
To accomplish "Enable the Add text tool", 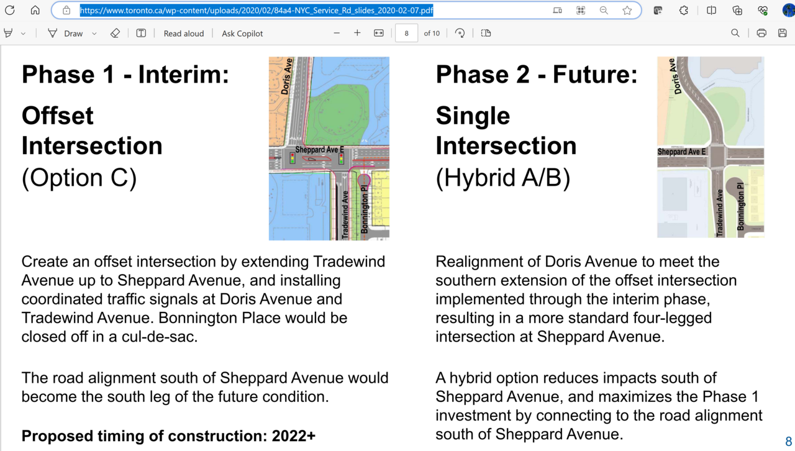I will [141, 34].
